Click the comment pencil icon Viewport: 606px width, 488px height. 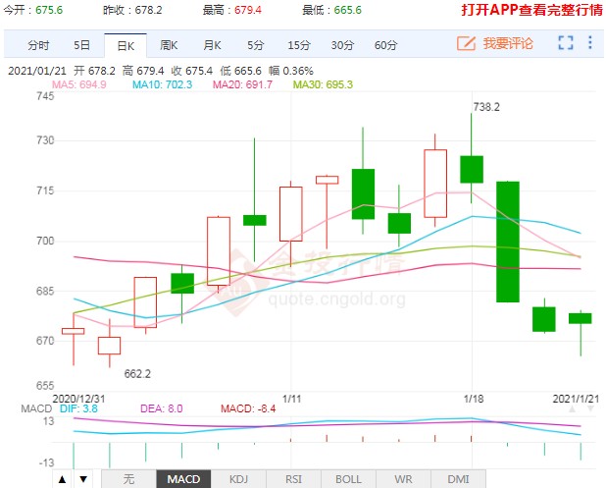pyautogui.click(x=466, y=43)
